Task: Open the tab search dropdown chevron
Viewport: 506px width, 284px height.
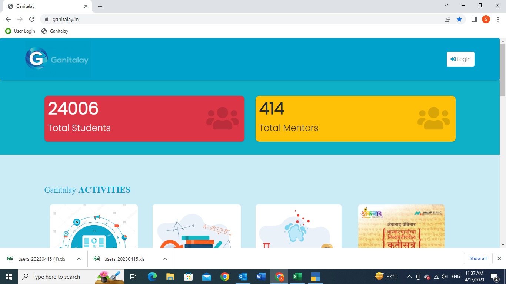Action: [x=446, y=6]
